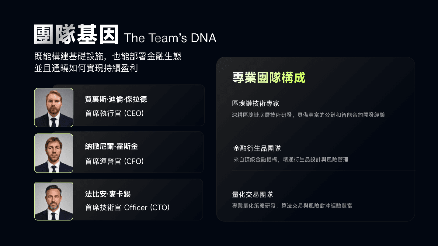
Task: Click the description starting with 專業量化策略研發
Action: click(x=292, y=206)
